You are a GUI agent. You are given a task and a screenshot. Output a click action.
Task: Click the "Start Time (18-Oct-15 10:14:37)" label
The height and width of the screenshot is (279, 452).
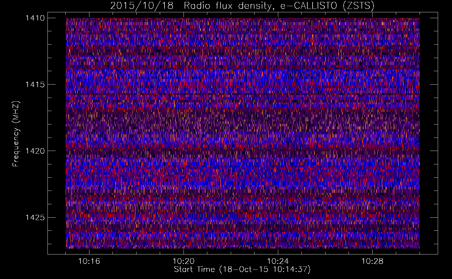242,270
